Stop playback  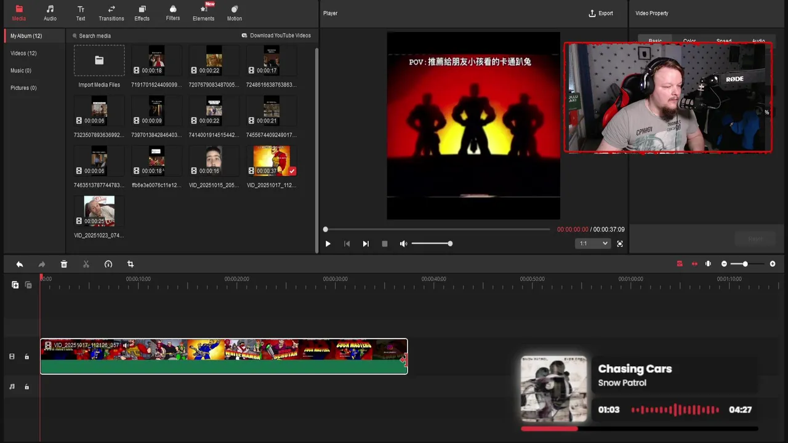click(x=385, y=244)
